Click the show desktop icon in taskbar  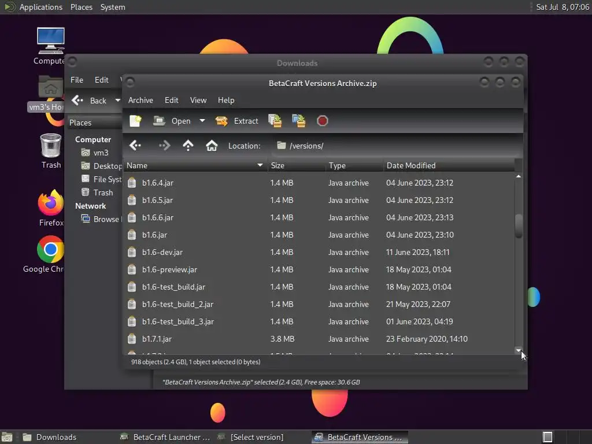pos(7,437)
